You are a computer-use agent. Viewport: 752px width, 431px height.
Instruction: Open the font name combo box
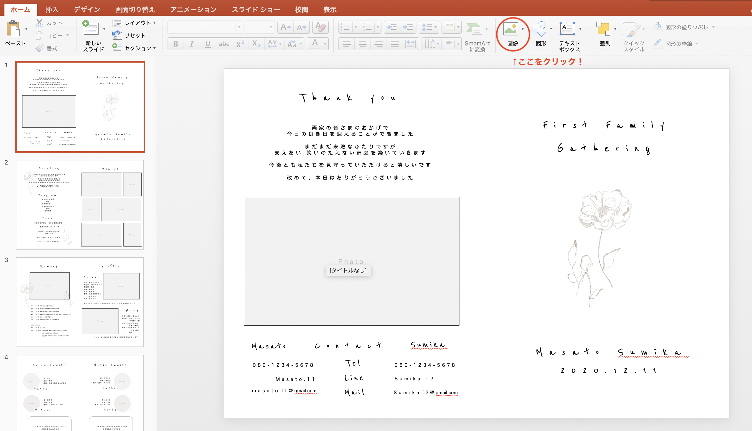205,27
